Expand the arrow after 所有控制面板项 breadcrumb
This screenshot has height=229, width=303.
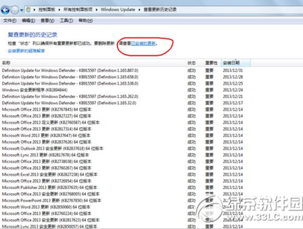(97, 10)
